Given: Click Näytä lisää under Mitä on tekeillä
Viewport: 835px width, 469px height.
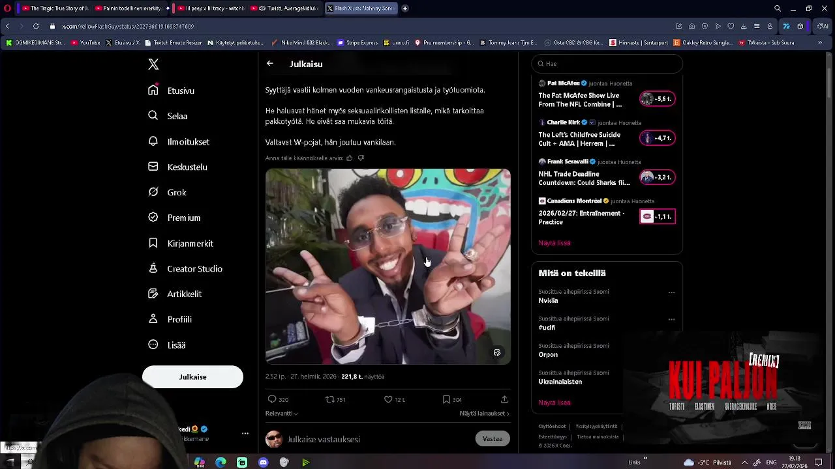Looking at the screenshot, I should (554, 403).
